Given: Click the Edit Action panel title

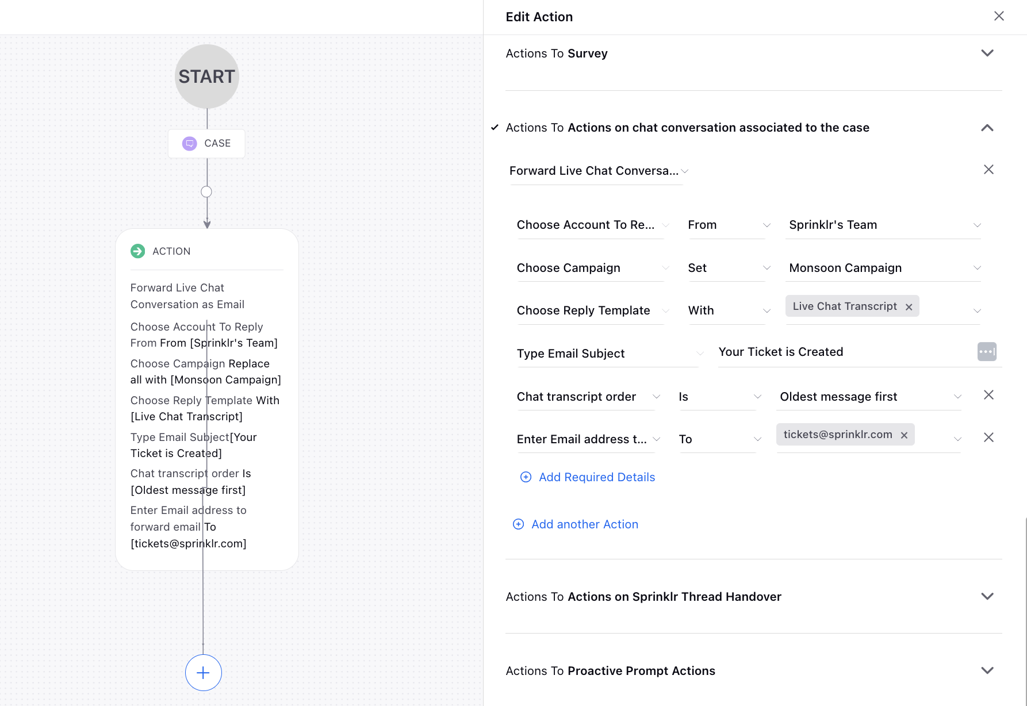Looking at the screenshot, I should [539, 17].
